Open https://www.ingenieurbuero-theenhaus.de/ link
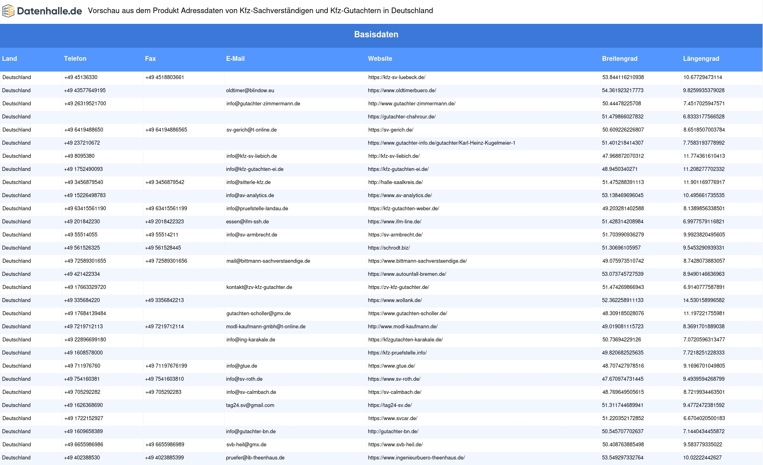This screenshot has width=763, height=465. click(416, 458)
